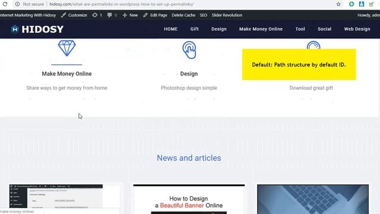The height and width of the screenshot is (214, 380).
Task: Reload the page with the refresh icon
Action: click(5, 4)
